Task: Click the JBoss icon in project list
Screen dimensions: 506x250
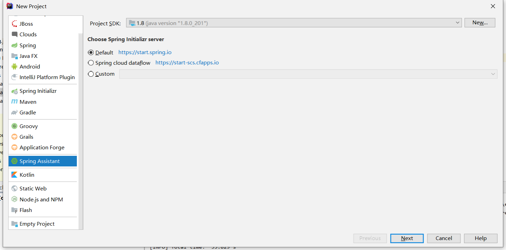Action: [14, 24]
